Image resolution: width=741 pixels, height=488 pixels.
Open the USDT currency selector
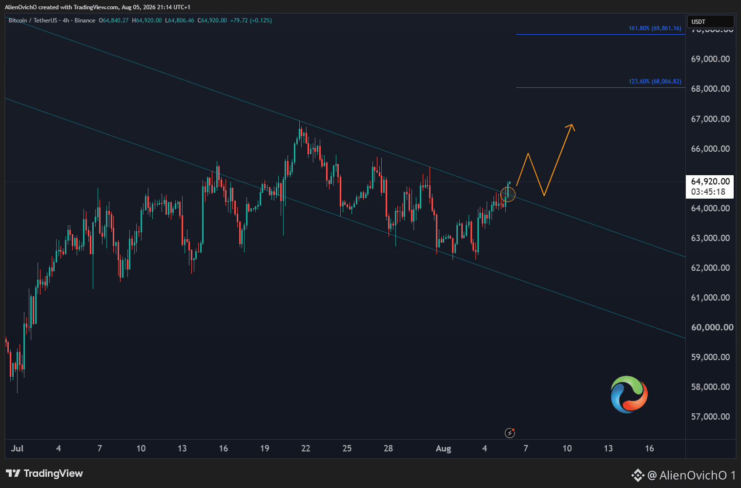tap(710, 21)
